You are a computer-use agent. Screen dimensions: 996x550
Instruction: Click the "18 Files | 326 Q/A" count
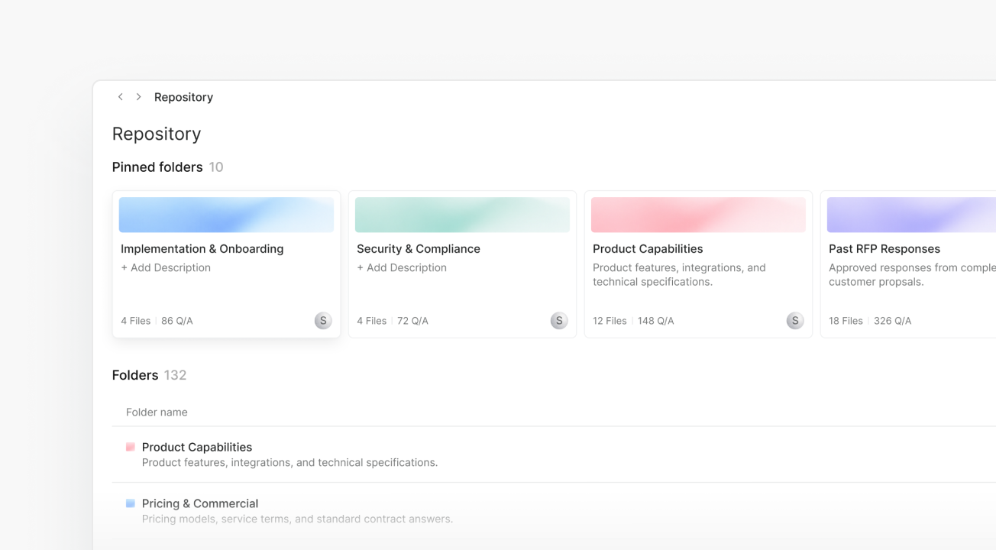[x=870, y=321]
